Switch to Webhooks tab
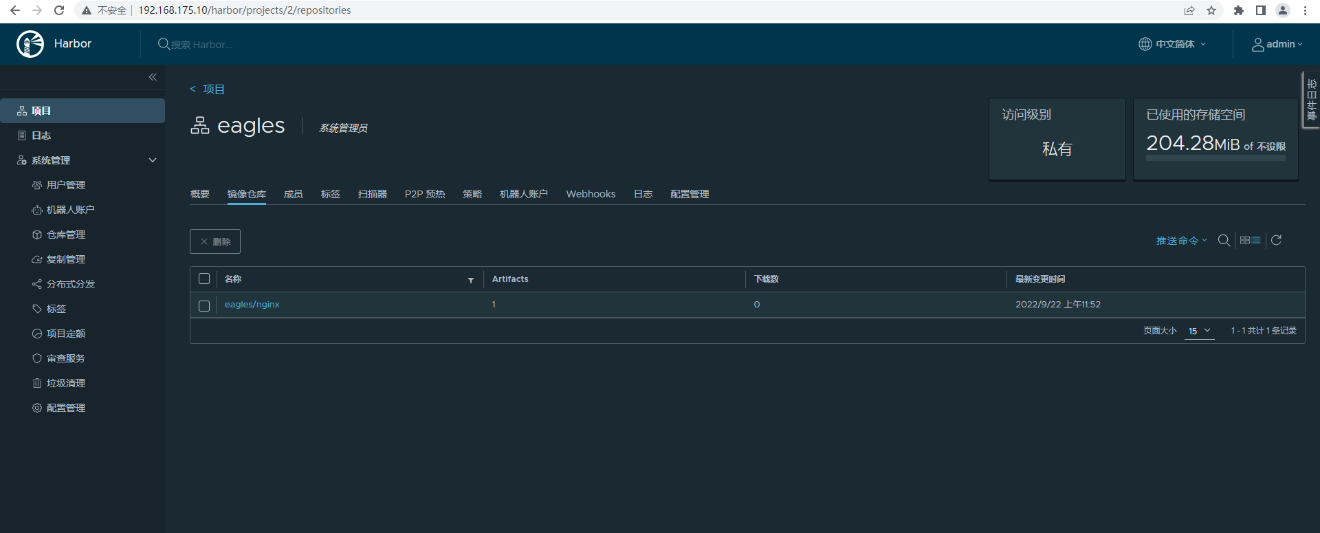The height and width of the screenshot is (533, 1320). (x=591, y=194)
